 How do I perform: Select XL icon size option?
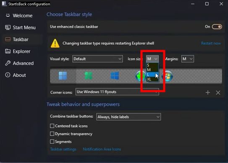pyautogui.click(x=152, y=79)
